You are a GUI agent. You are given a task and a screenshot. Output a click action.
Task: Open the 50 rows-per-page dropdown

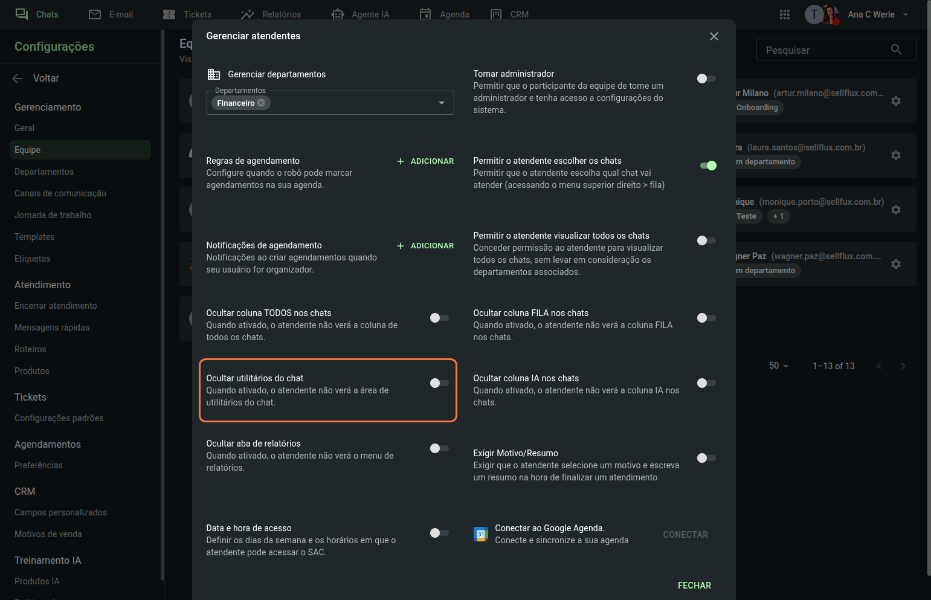[779, 366]
